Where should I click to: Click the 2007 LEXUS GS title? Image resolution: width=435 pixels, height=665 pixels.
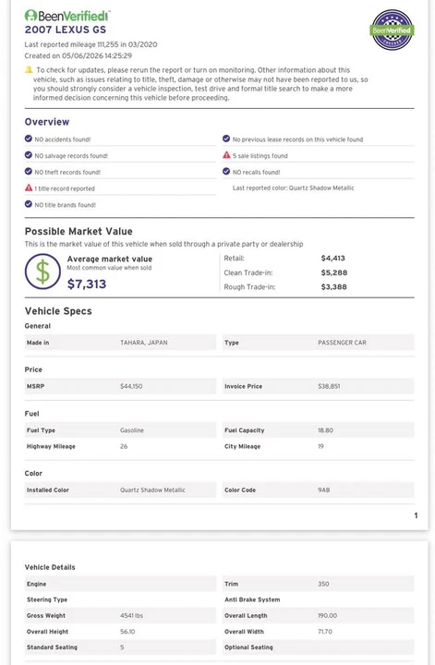point(66,30)
